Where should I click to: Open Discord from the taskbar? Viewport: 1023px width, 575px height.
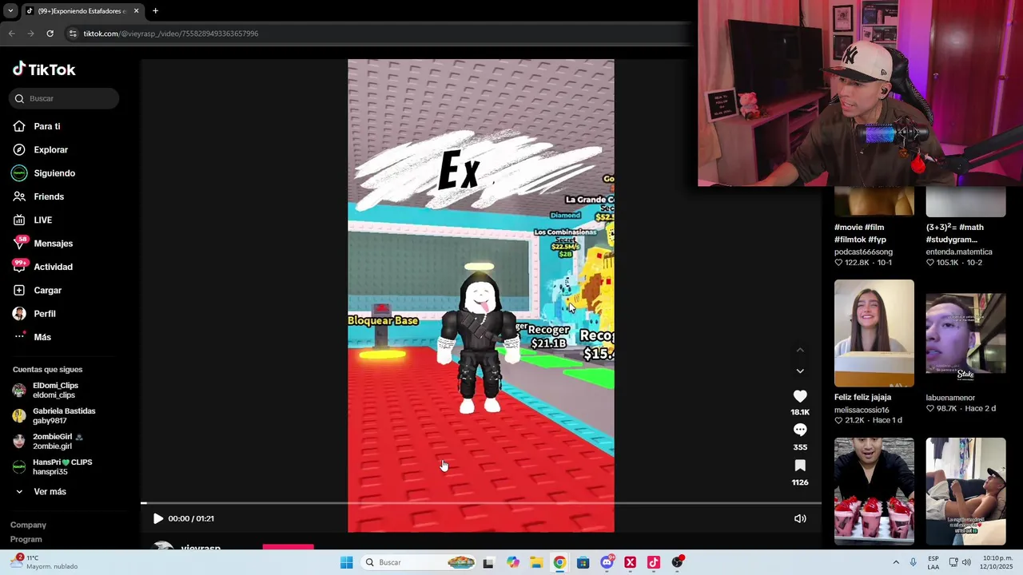tap(607, 562)
